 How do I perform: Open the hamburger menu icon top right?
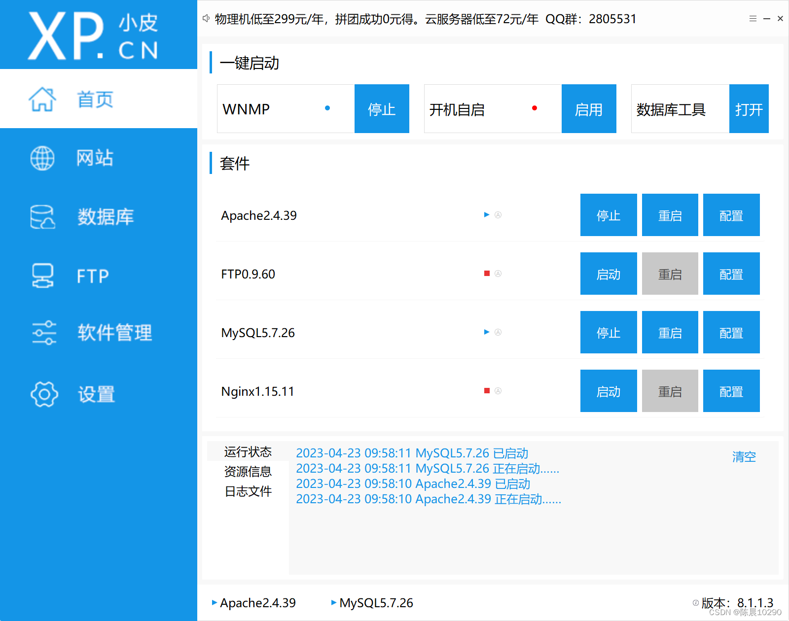point(753,18)
